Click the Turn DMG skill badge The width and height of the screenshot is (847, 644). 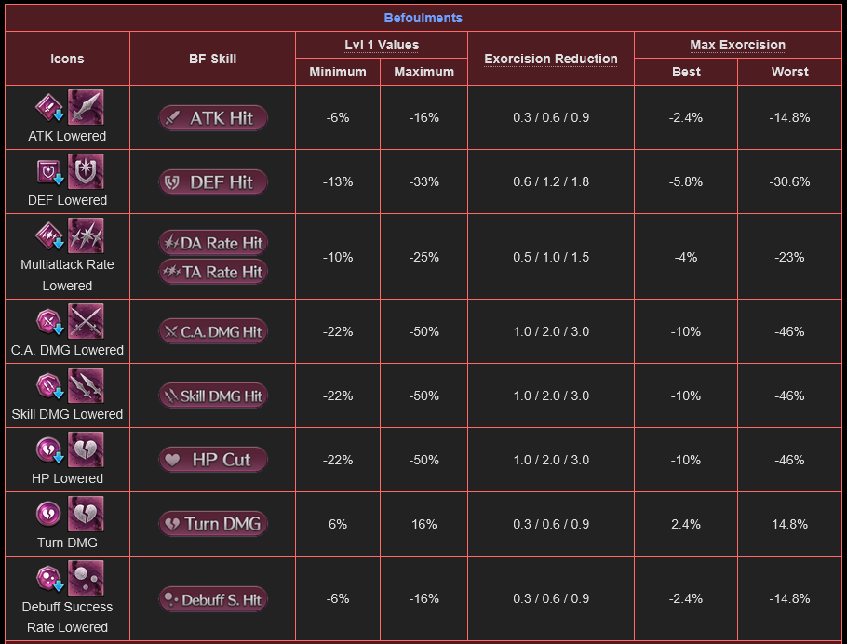[x=213, y=524]
